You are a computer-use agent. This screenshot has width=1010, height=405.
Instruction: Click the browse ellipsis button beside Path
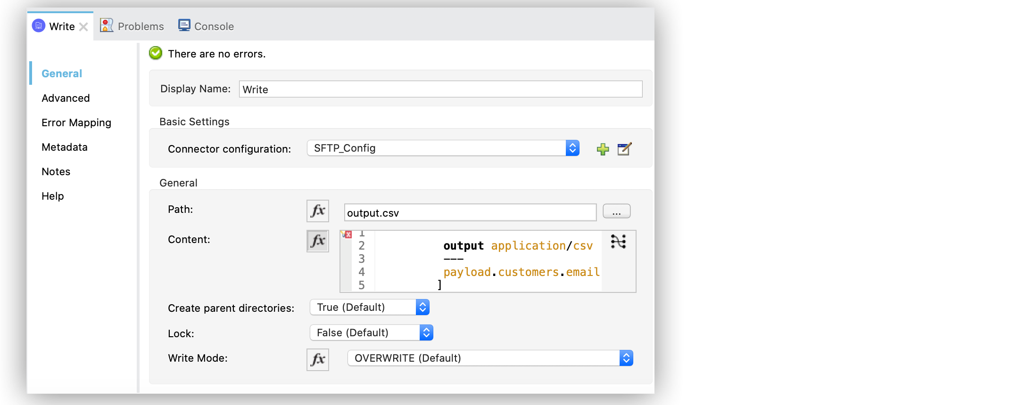tap(616, 211)
